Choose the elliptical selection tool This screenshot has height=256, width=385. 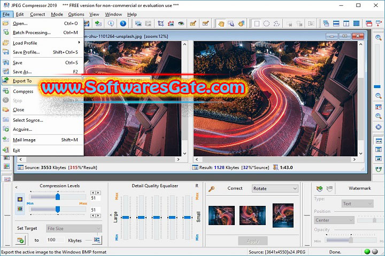pos(266,23)
